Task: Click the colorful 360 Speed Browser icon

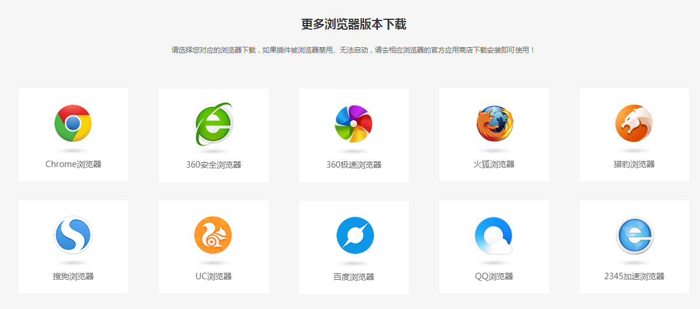Action: pyautogui.click(x=354, y=124)
